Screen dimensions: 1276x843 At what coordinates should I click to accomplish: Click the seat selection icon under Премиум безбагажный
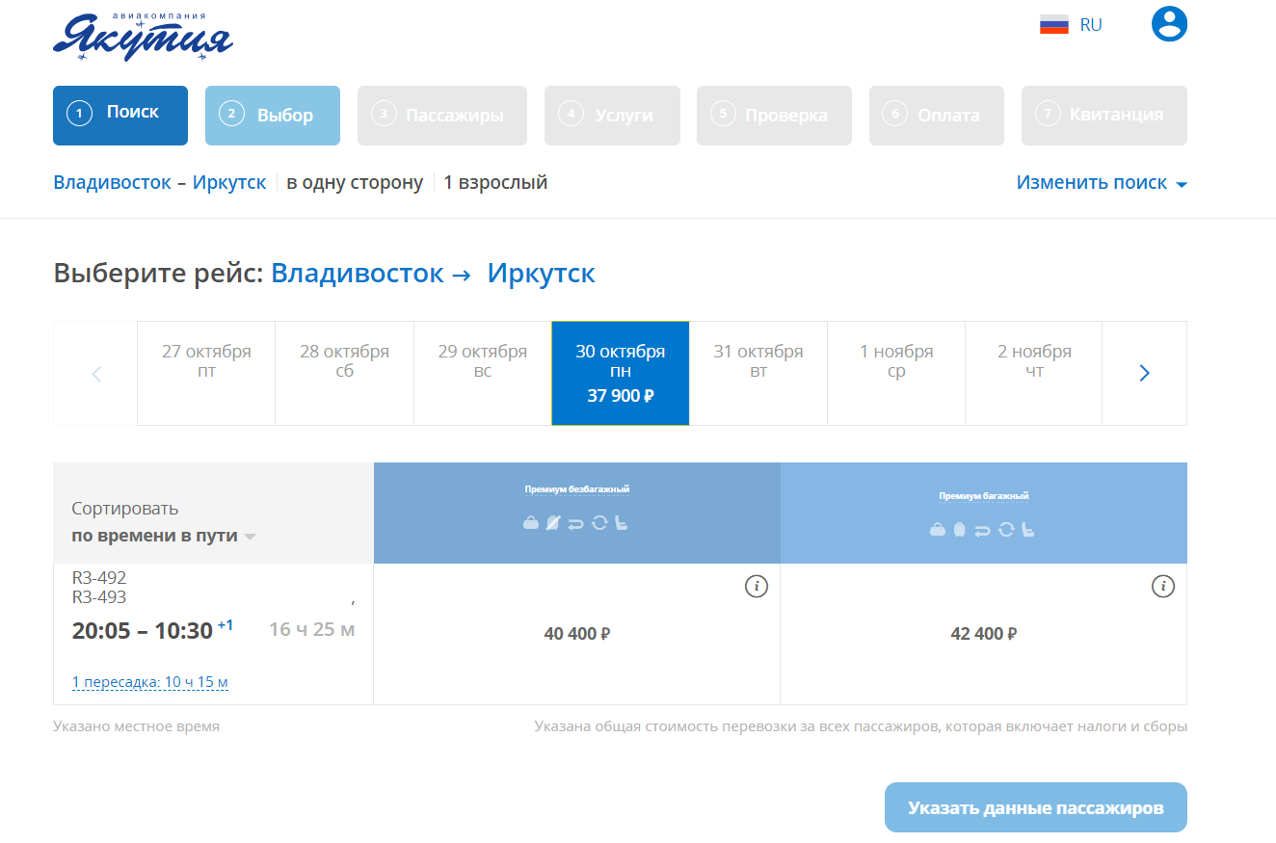(622, 523)
